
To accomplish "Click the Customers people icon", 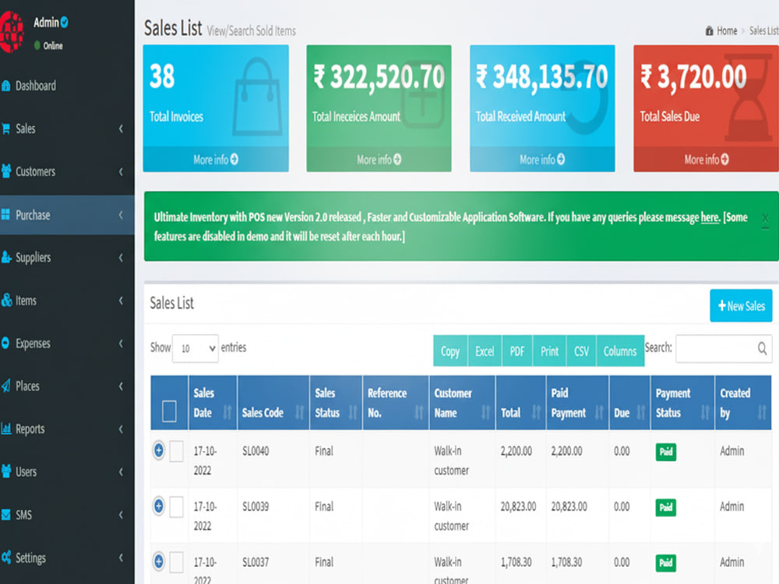I will (x=6, y=171).
